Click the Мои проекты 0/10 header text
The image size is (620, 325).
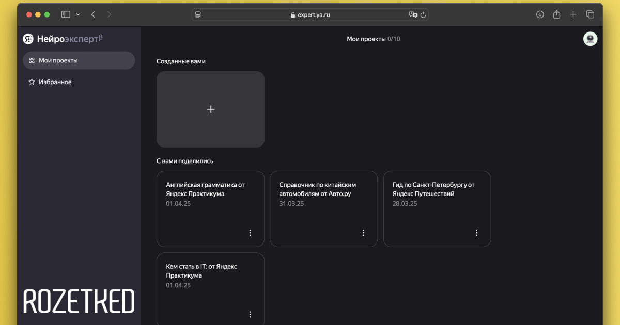(x=373, y=39)
